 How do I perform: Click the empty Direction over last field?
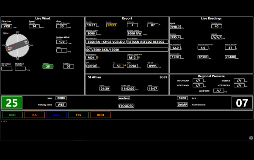7,69
